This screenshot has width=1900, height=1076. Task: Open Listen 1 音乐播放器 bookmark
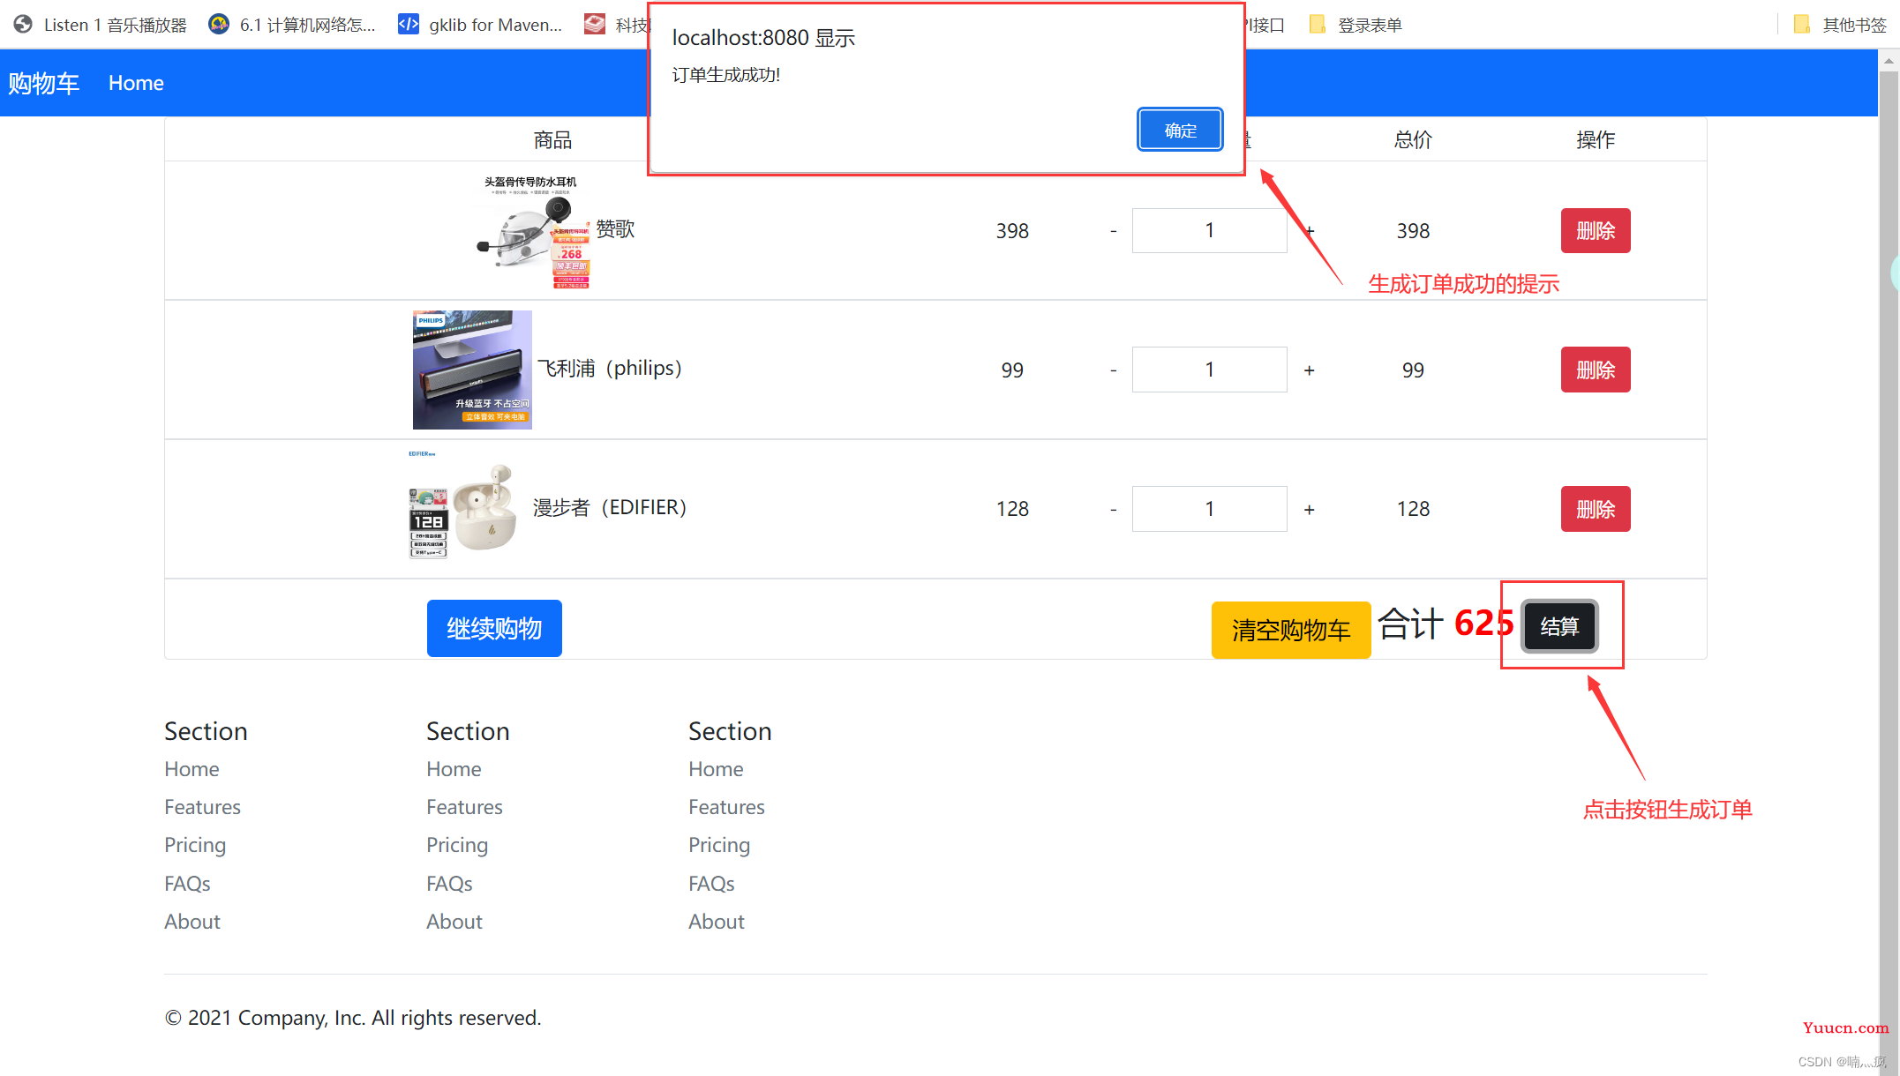coord(101,25)
